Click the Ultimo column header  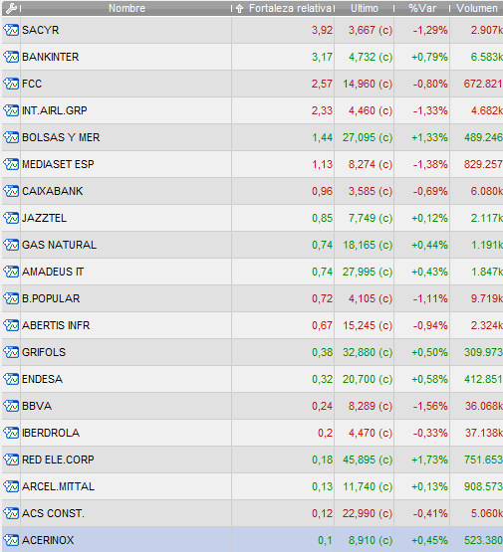pos(365,8)
